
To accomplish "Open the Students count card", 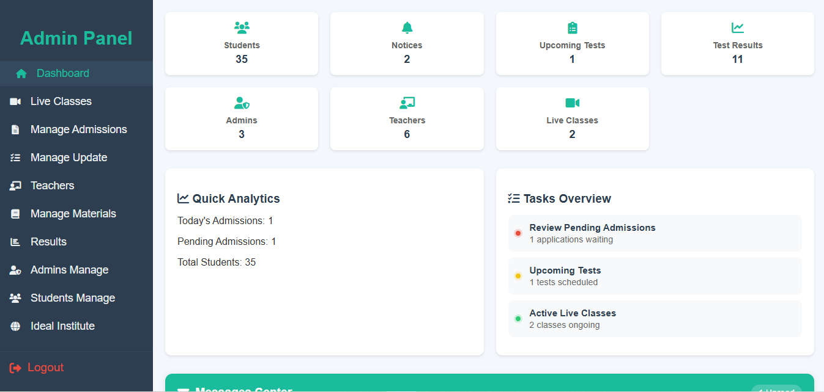I will coord(242,44).
